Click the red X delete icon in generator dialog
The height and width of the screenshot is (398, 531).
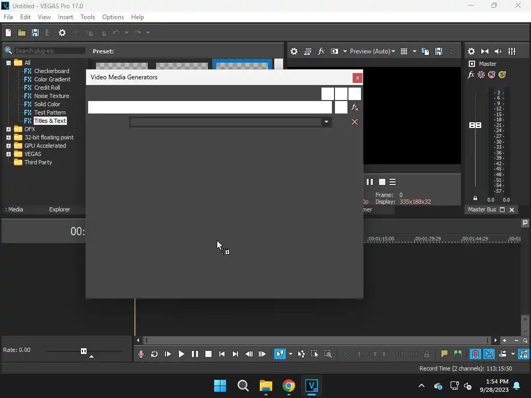pyautogui.click(x=355, y=122)
